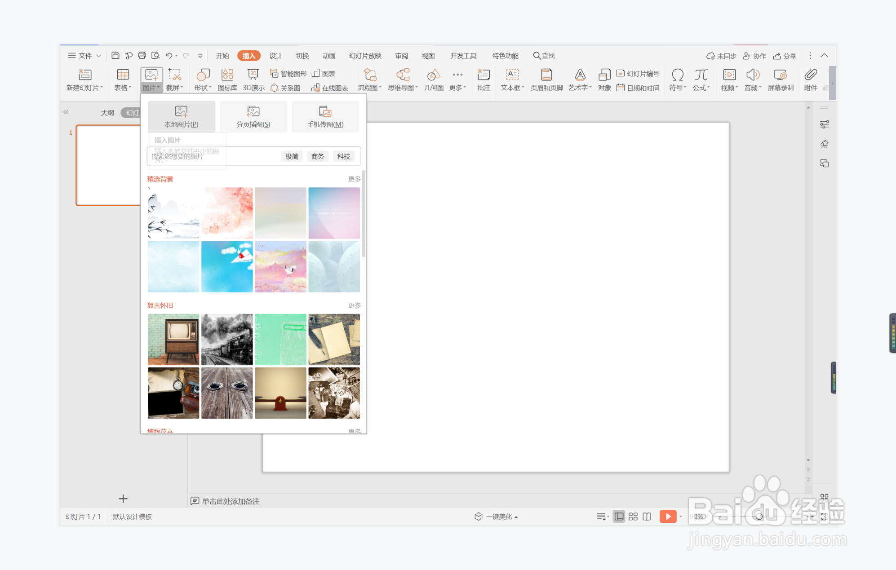Expand the New Slide dropdown arrow
The height and width of the screenshot is (570, 896).
pyautogui.click(x=102, y=88)
